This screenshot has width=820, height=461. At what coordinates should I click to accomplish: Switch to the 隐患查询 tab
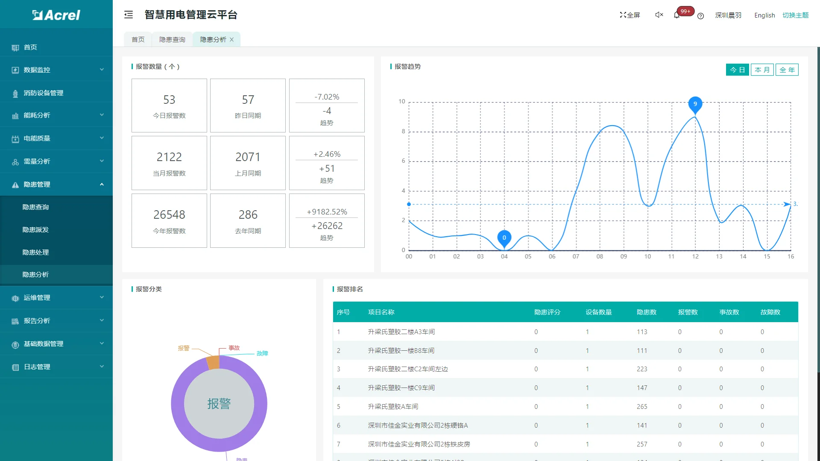coord(172,39)
